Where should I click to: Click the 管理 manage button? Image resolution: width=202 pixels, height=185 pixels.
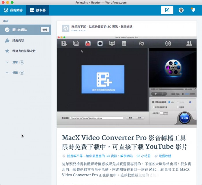(45, 30)
